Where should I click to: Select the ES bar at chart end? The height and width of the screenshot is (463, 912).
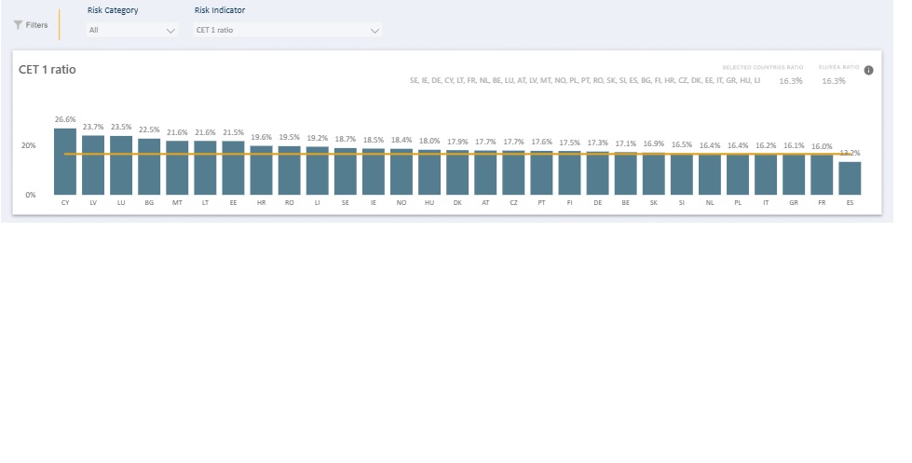point(850,179)
